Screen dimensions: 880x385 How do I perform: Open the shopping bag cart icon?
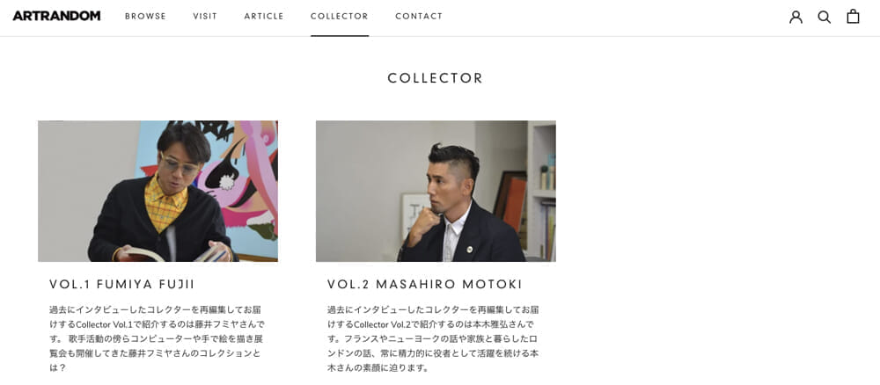[x=853, y=16]
